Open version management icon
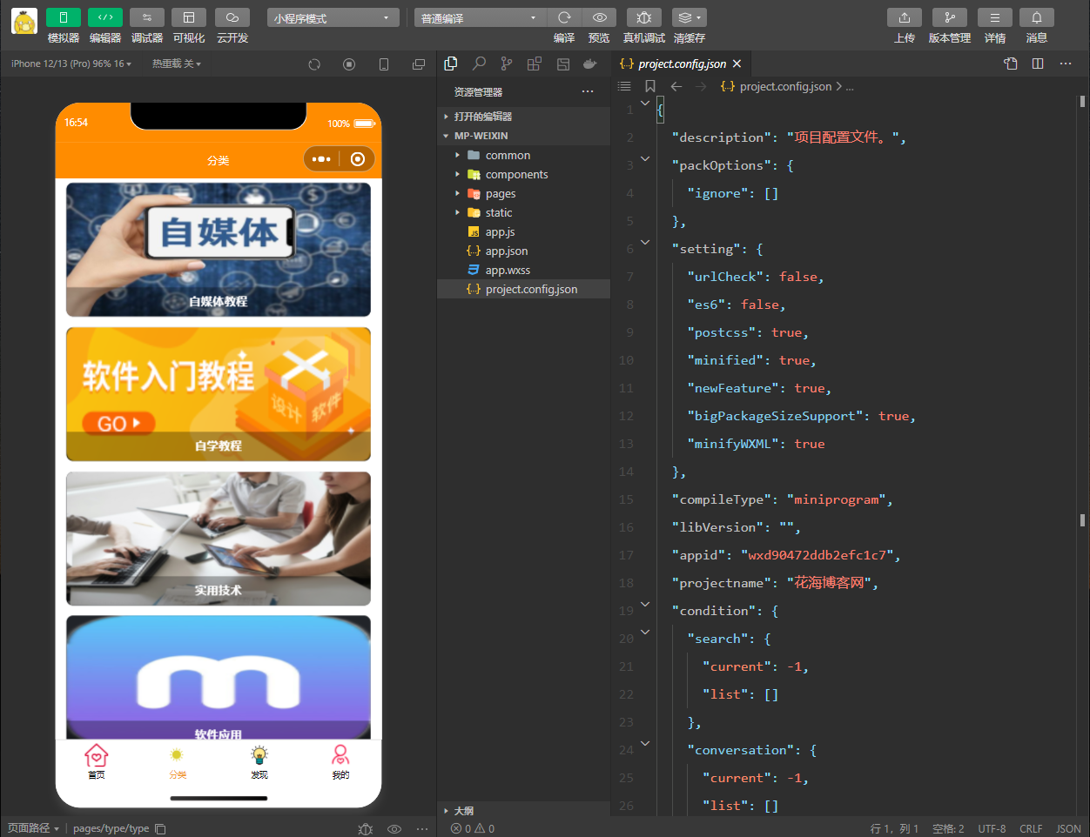This screenshot has width=1090, height=837. coord(949,17)
